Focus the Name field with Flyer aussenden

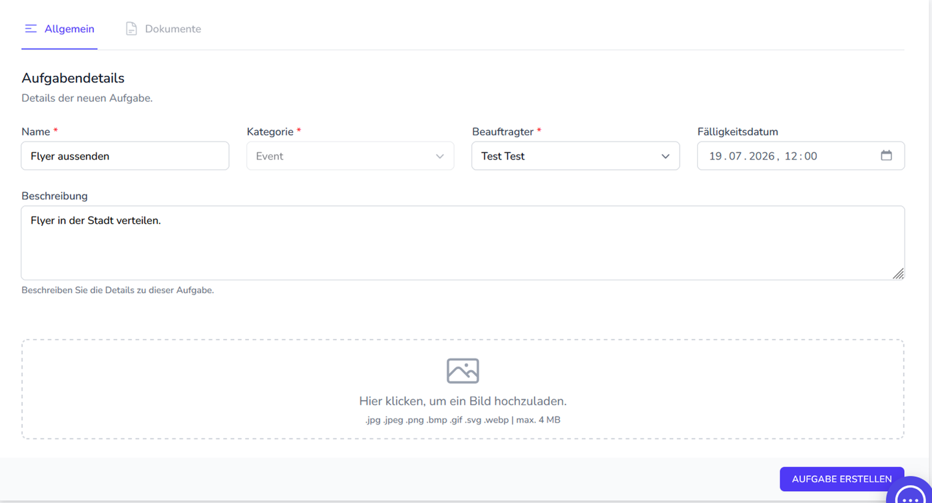coord(125,156)
